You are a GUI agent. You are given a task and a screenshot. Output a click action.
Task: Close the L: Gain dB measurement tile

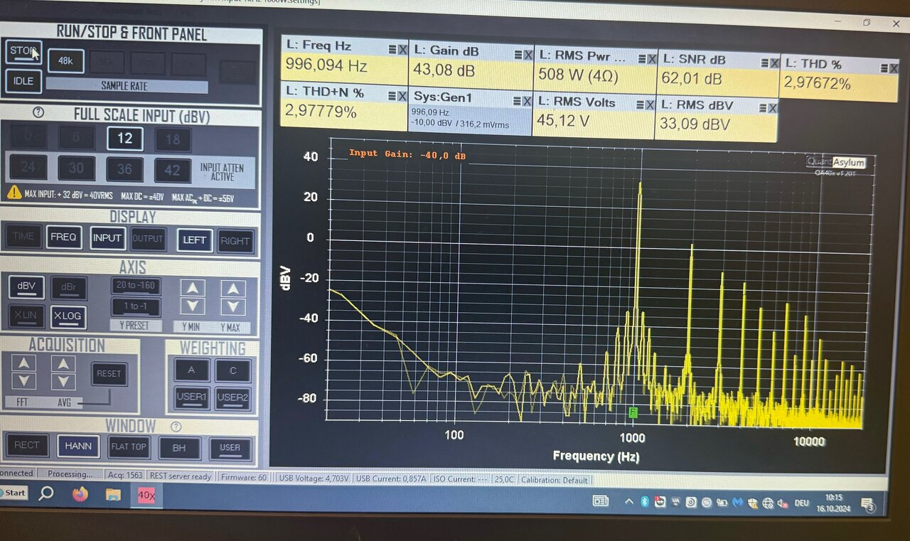point(528,54)
